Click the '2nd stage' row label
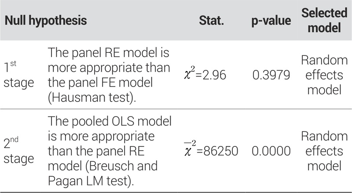Screen dimensions: 352x193 [x=18, y=151]
